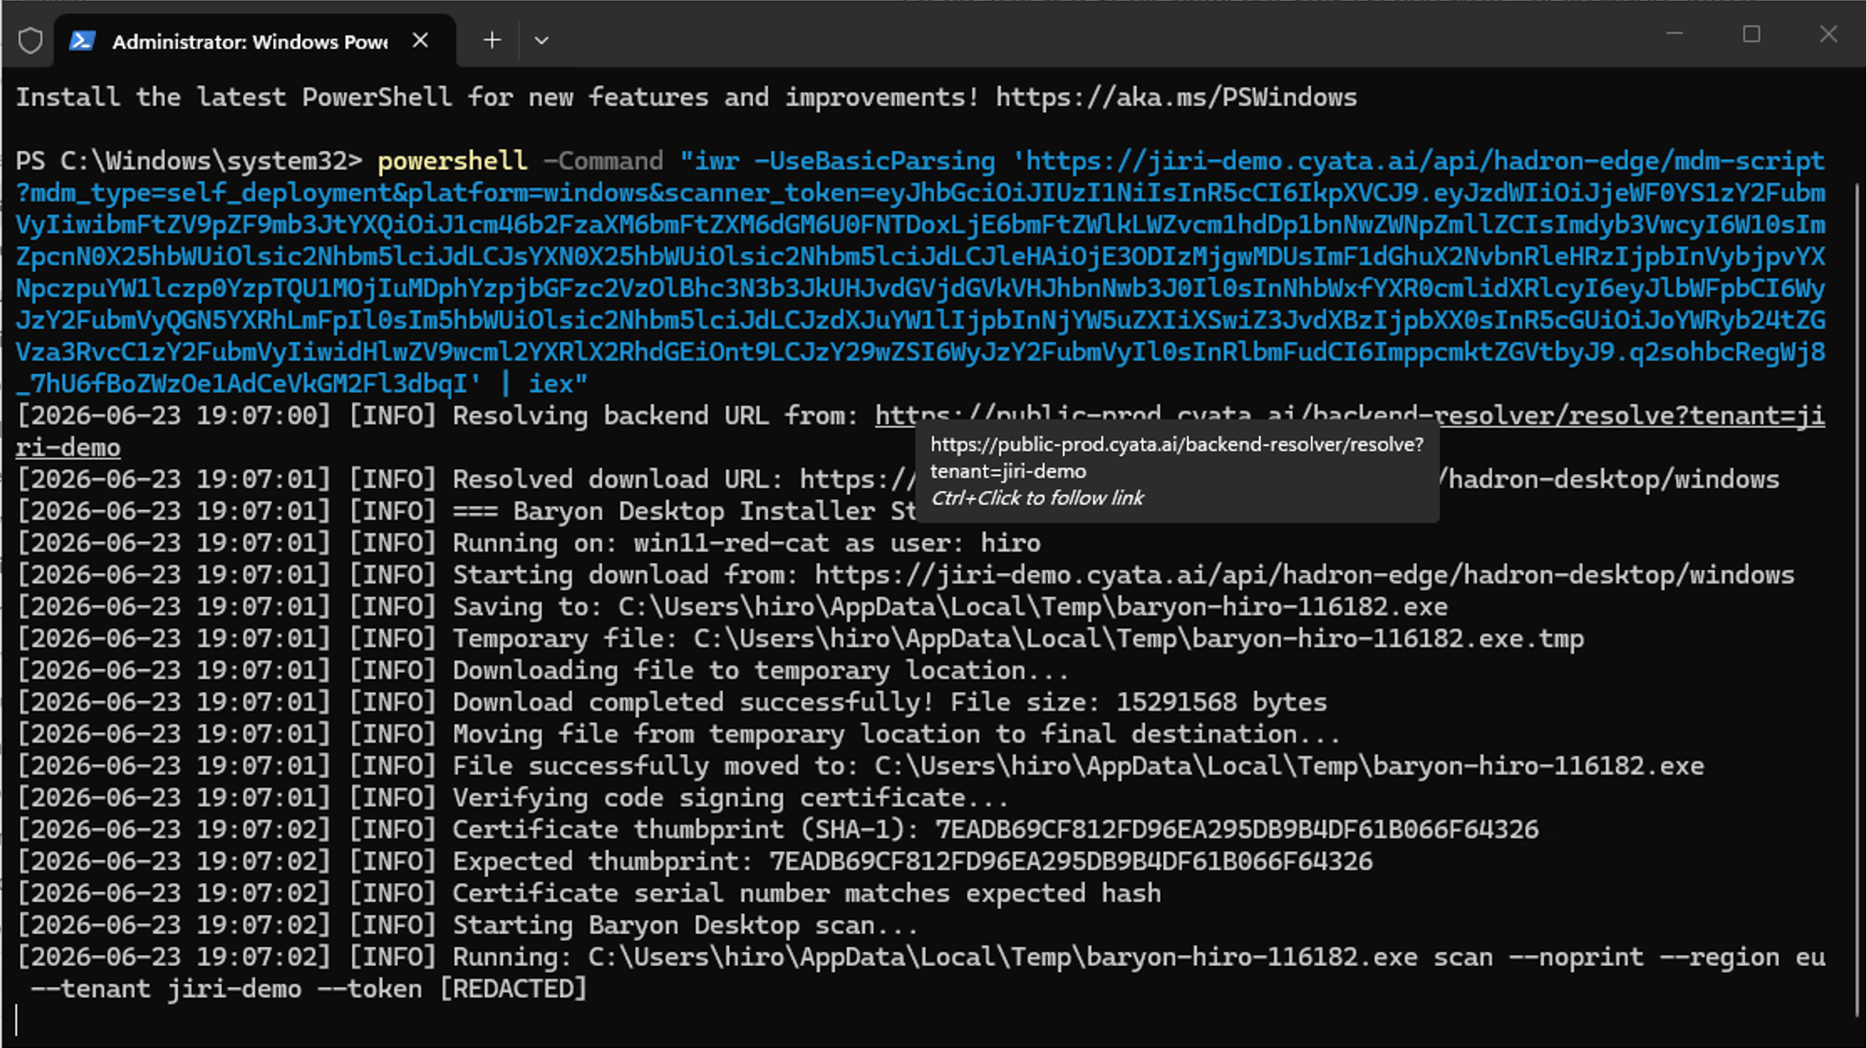Click the 'iwr -UseBasicParsing' text
1866x1048 pixels.
click(x=845, y=161)
